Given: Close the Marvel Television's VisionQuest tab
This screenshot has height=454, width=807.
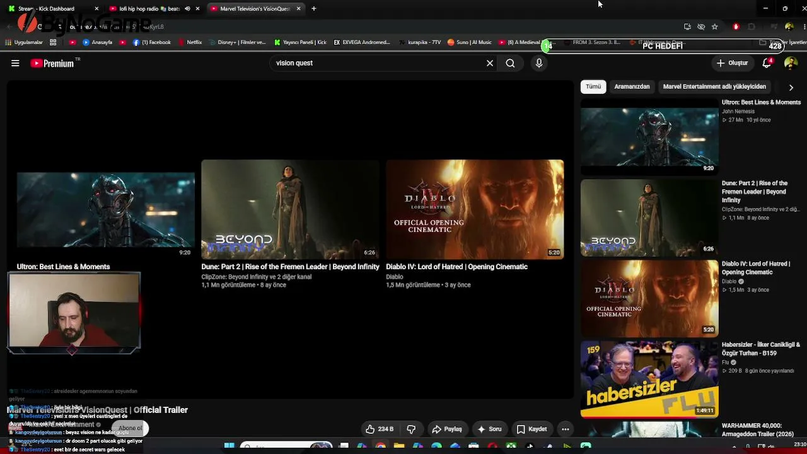Looking at the screenshot, I should coord(298,9).
